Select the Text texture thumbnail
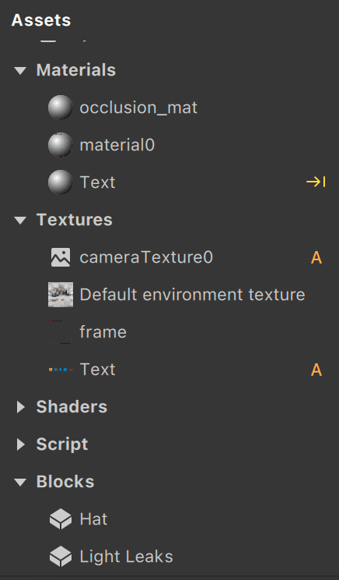The height and width of the screenshot is (580, 339). [x=61, y=370]
